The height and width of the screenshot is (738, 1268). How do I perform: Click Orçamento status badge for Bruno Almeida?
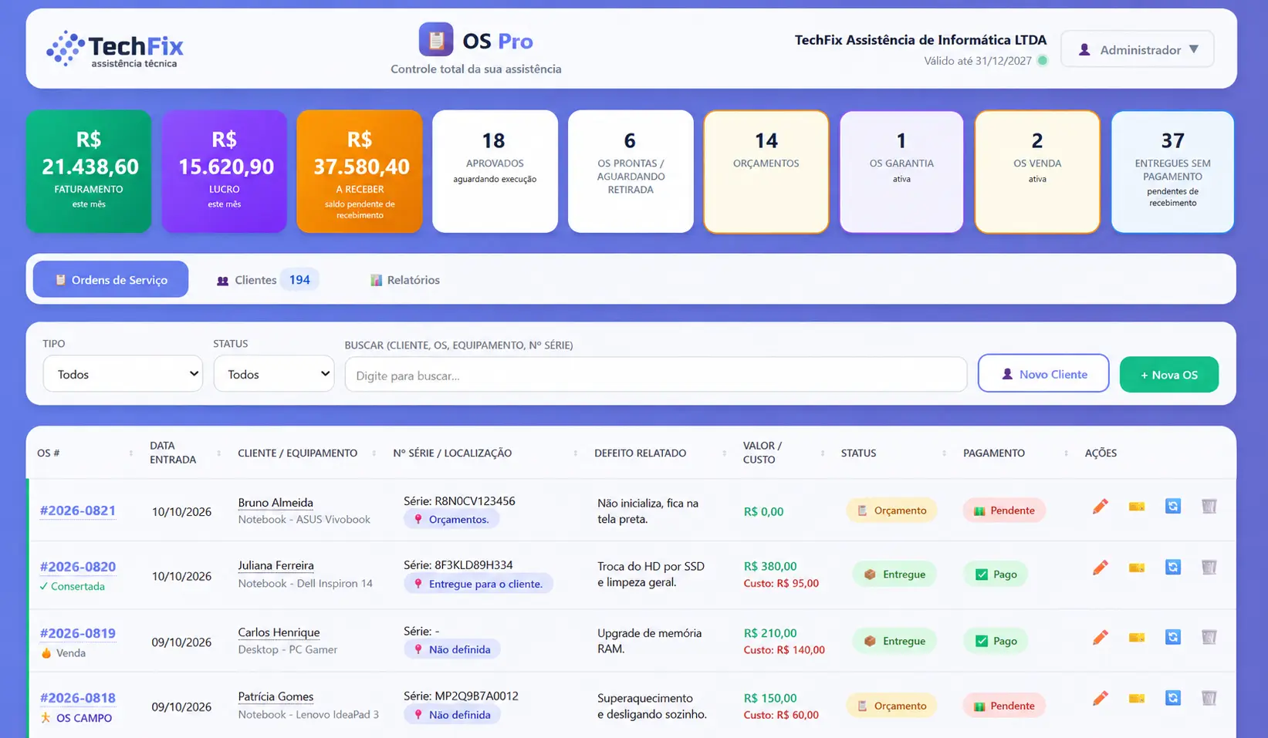click(892, 511)
